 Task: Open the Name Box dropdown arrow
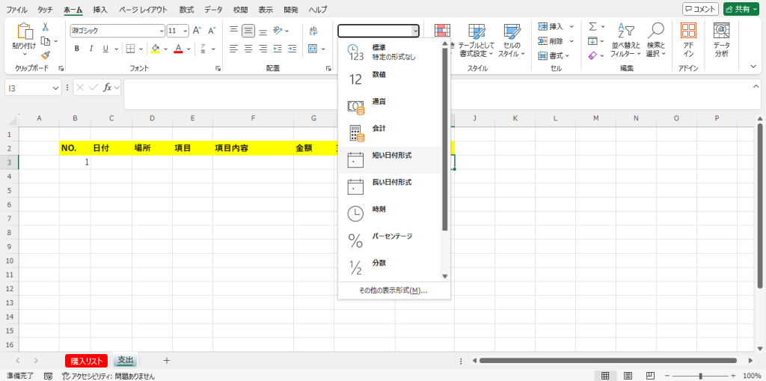(x=56, y=88)
